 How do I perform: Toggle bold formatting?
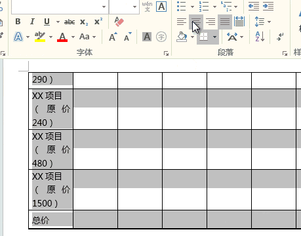coord(18,22)
